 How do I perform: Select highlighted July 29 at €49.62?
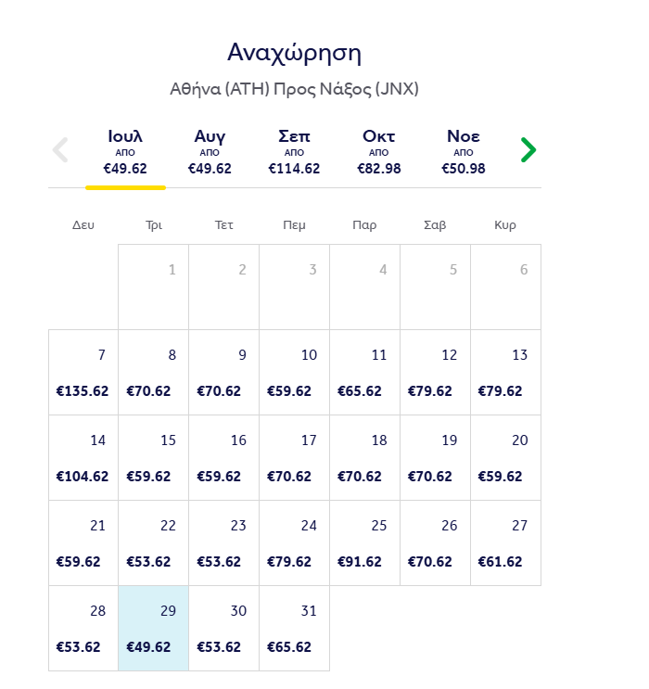pos(154,628)
